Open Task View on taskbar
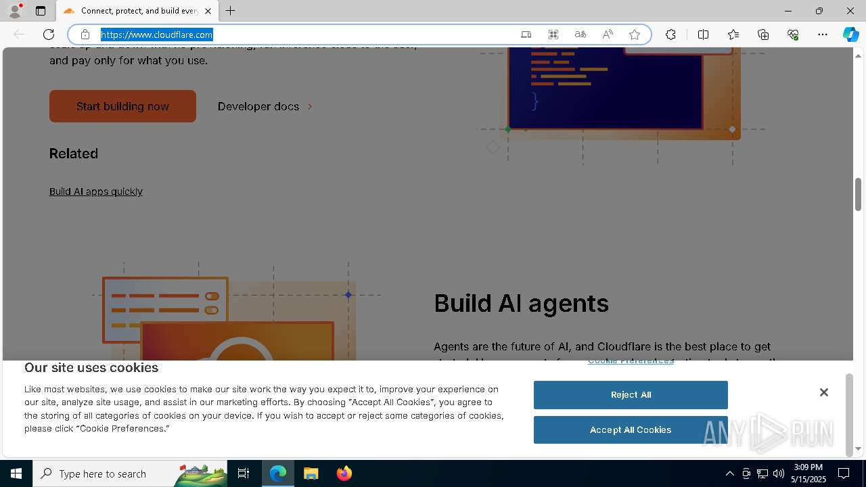Screen dimensions: 866x487 click(244, 473)
